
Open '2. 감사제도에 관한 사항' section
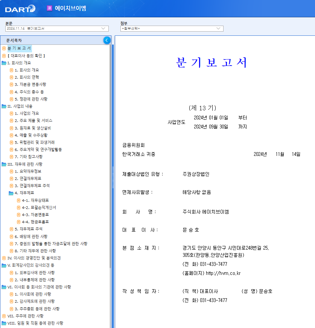click(35, 301)
